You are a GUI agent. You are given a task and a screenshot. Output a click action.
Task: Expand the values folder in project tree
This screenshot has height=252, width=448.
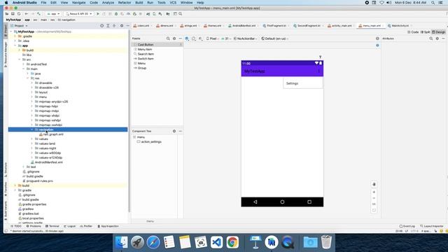point(31,139)
